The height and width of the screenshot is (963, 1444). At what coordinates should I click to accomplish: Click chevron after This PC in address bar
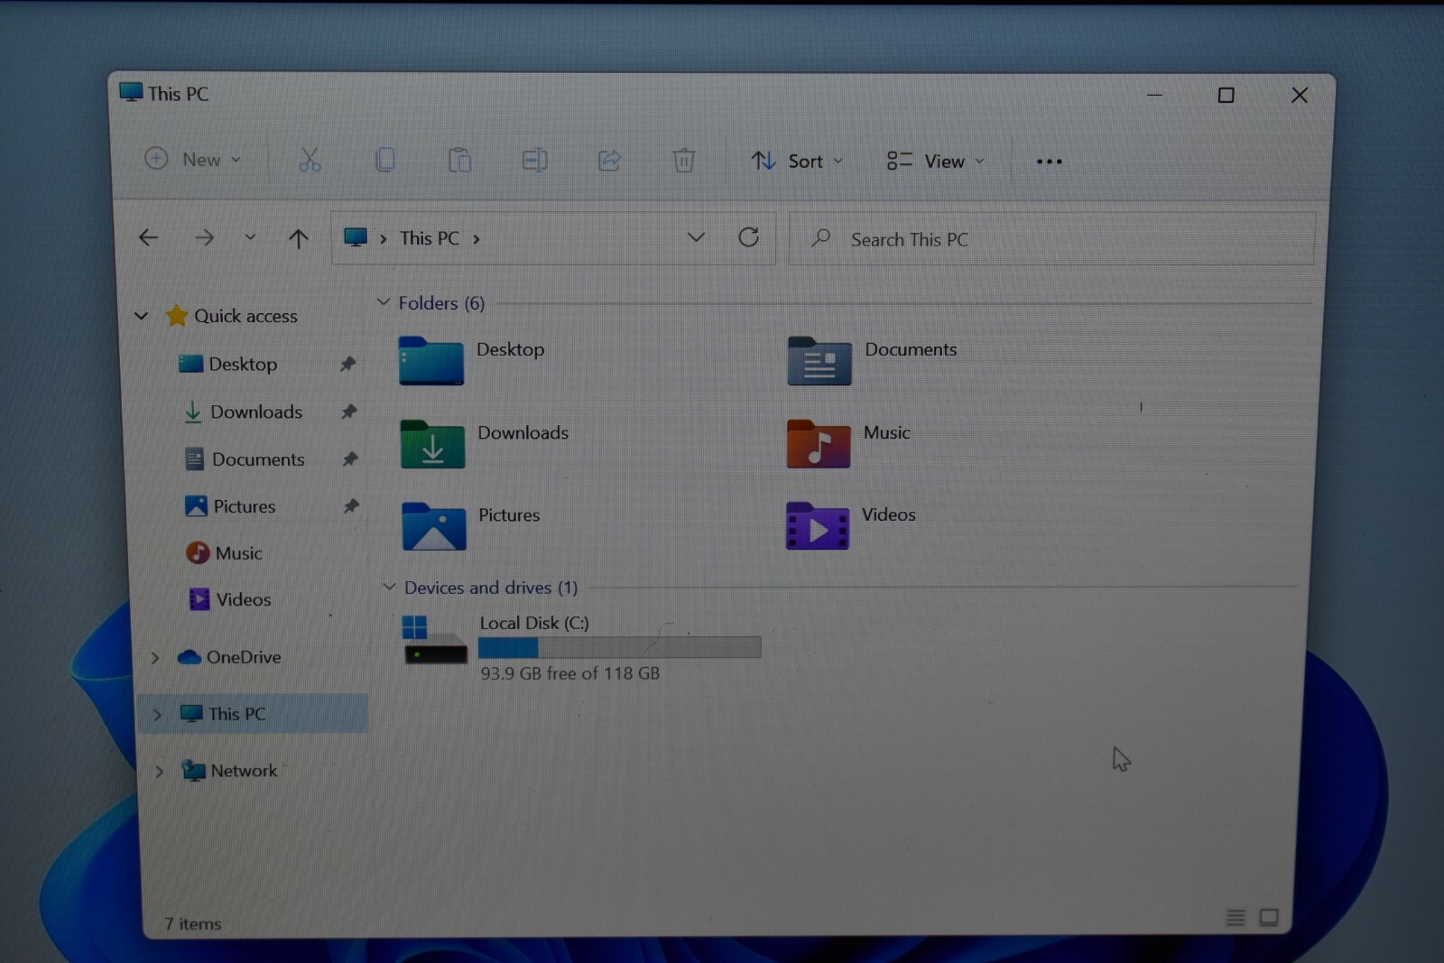[477, 239]
